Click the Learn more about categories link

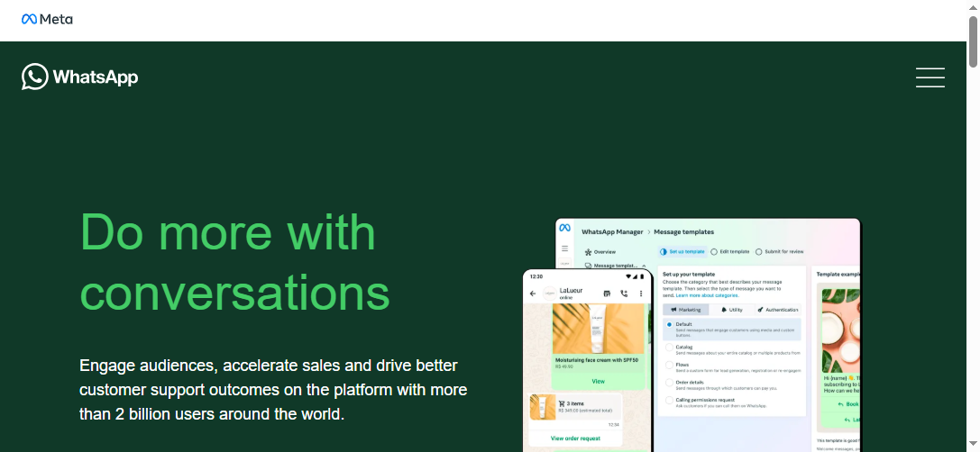click(x=708, y=295)
